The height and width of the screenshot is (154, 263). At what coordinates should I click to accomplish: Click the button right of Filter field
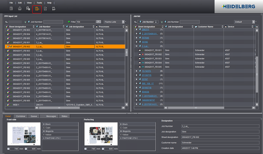98,22
